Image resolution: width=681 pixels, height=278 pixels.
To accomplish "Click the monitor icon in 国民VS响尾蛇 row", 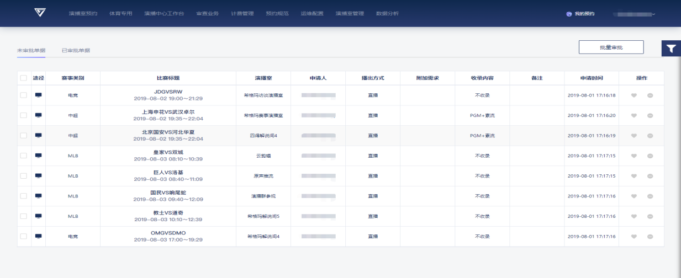I will [x=38, y=196].
